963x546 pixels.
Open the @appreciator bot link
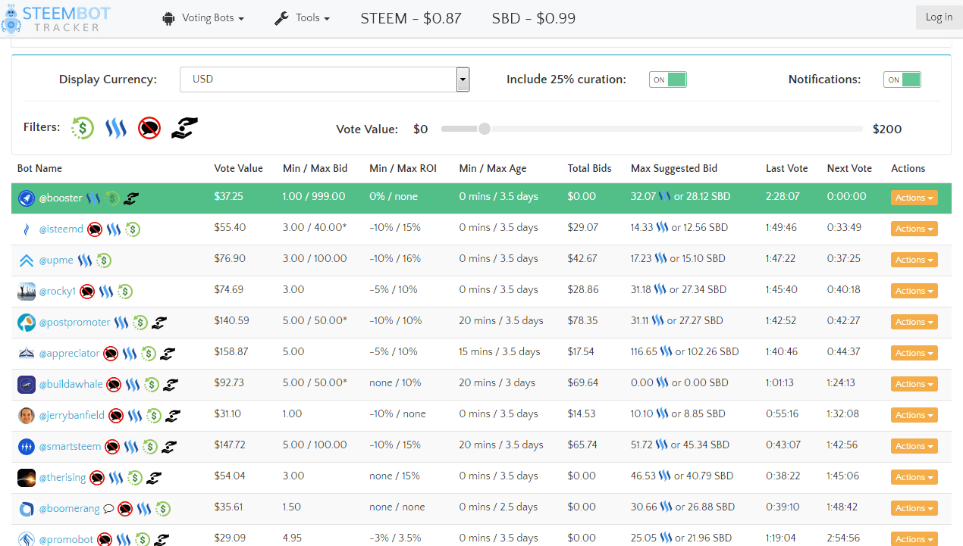coord(69,353)
